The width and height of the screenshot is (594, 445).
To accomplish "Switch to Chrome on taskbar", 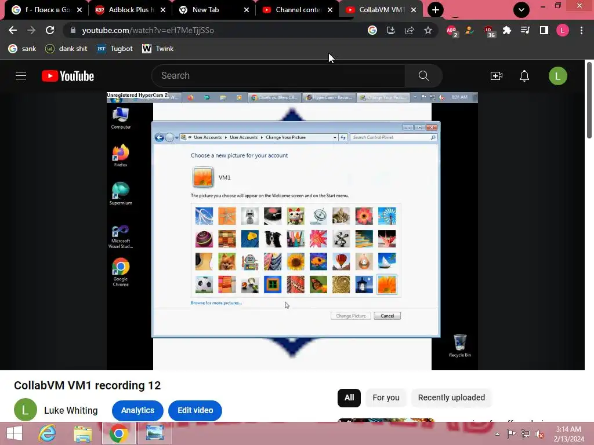I will (x=118, y=433).
